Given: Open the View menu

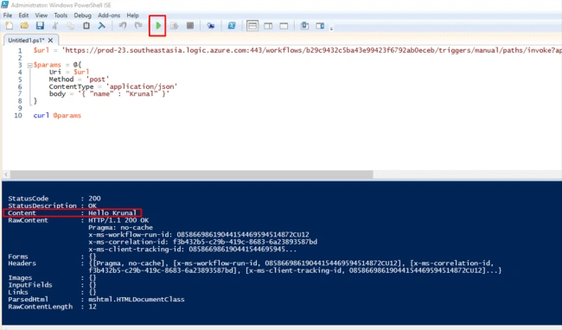Looking at the screenshot, I should point(42,16).
